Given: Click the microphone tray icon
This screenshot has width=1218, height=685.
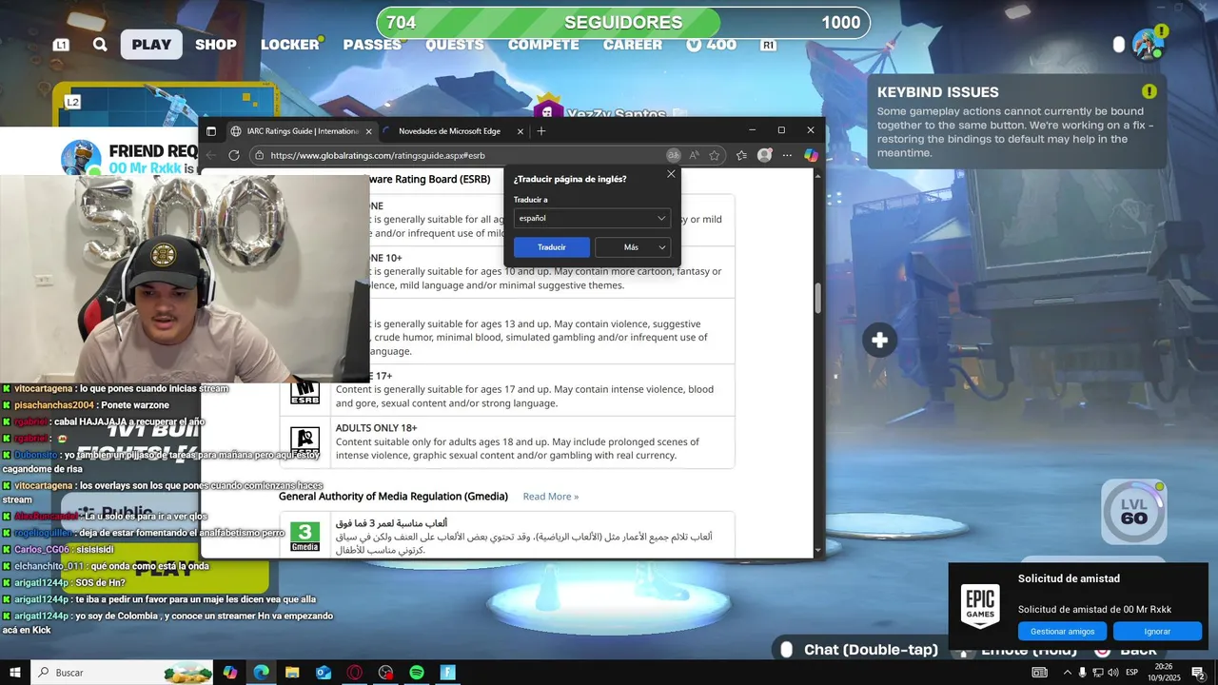Looking at the screenshot, I should (1082, 673).
